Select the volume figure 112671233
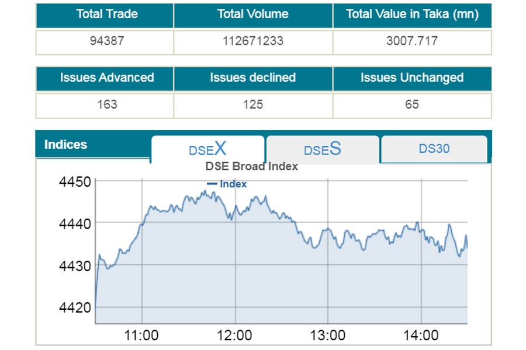The height and width of the screenshot is (350, 526). pos(252,41)
